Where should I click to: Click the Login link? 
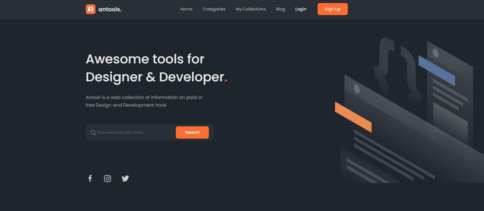pyautogui.click(x=301, y=9)
